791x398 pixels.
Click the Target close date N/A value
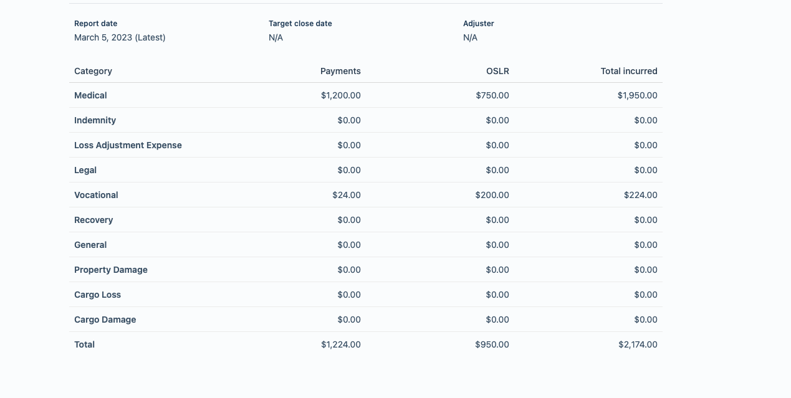click(x=276, y=37)
